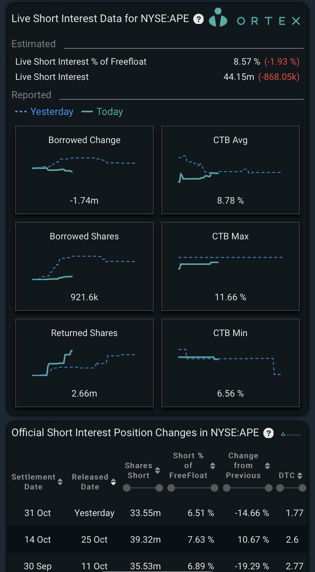Open the Returned Shares chart card

click(x=84, y=363)
